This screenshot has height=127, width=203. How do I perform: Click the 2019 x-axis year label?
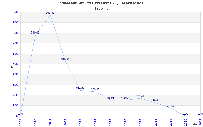click(171, 122)
